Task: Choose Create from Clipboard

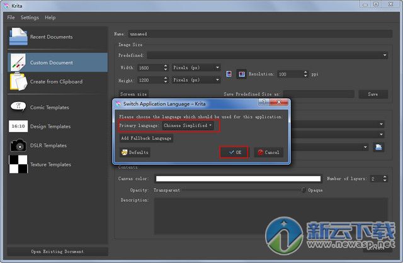Action: pyautogui.click(x=55, y=82)
